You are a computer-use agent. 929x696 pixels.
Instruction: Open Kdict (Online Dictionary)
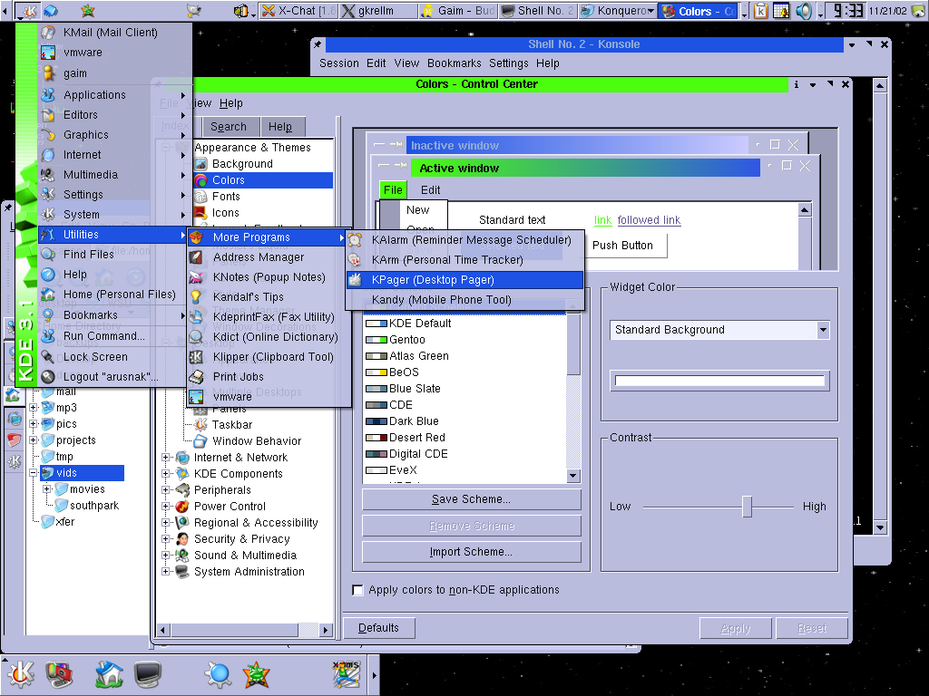coord(269,337)
